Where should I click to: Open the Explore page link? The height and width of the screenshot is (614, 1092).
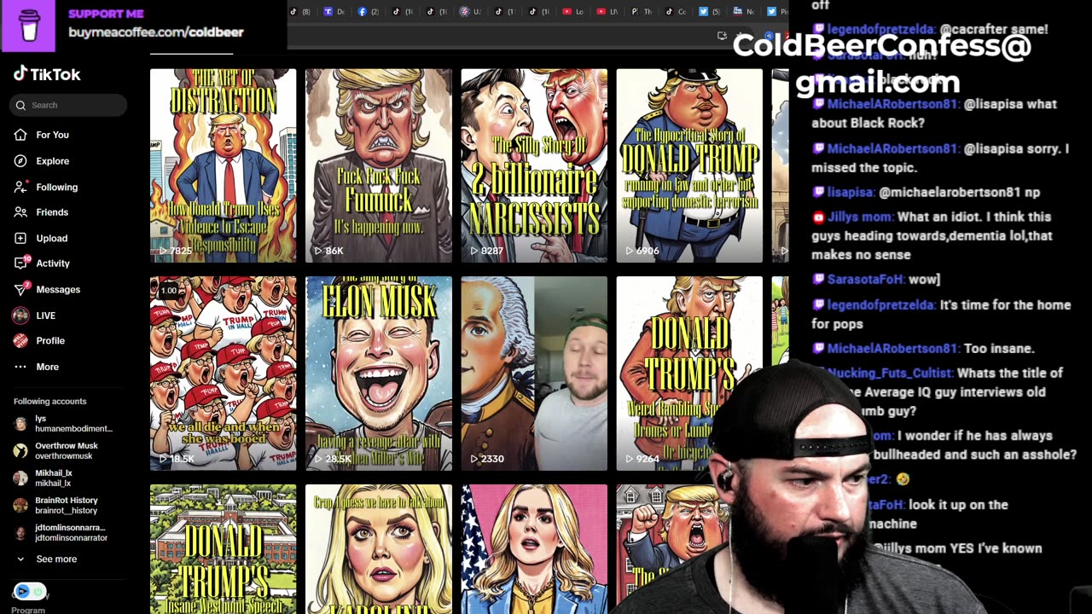point(52,161)
